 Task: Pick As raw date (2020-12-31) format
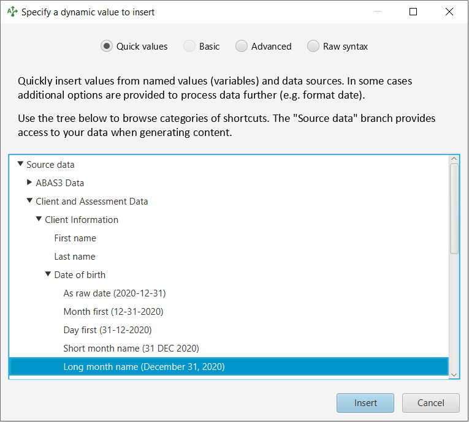pos(115,293)
